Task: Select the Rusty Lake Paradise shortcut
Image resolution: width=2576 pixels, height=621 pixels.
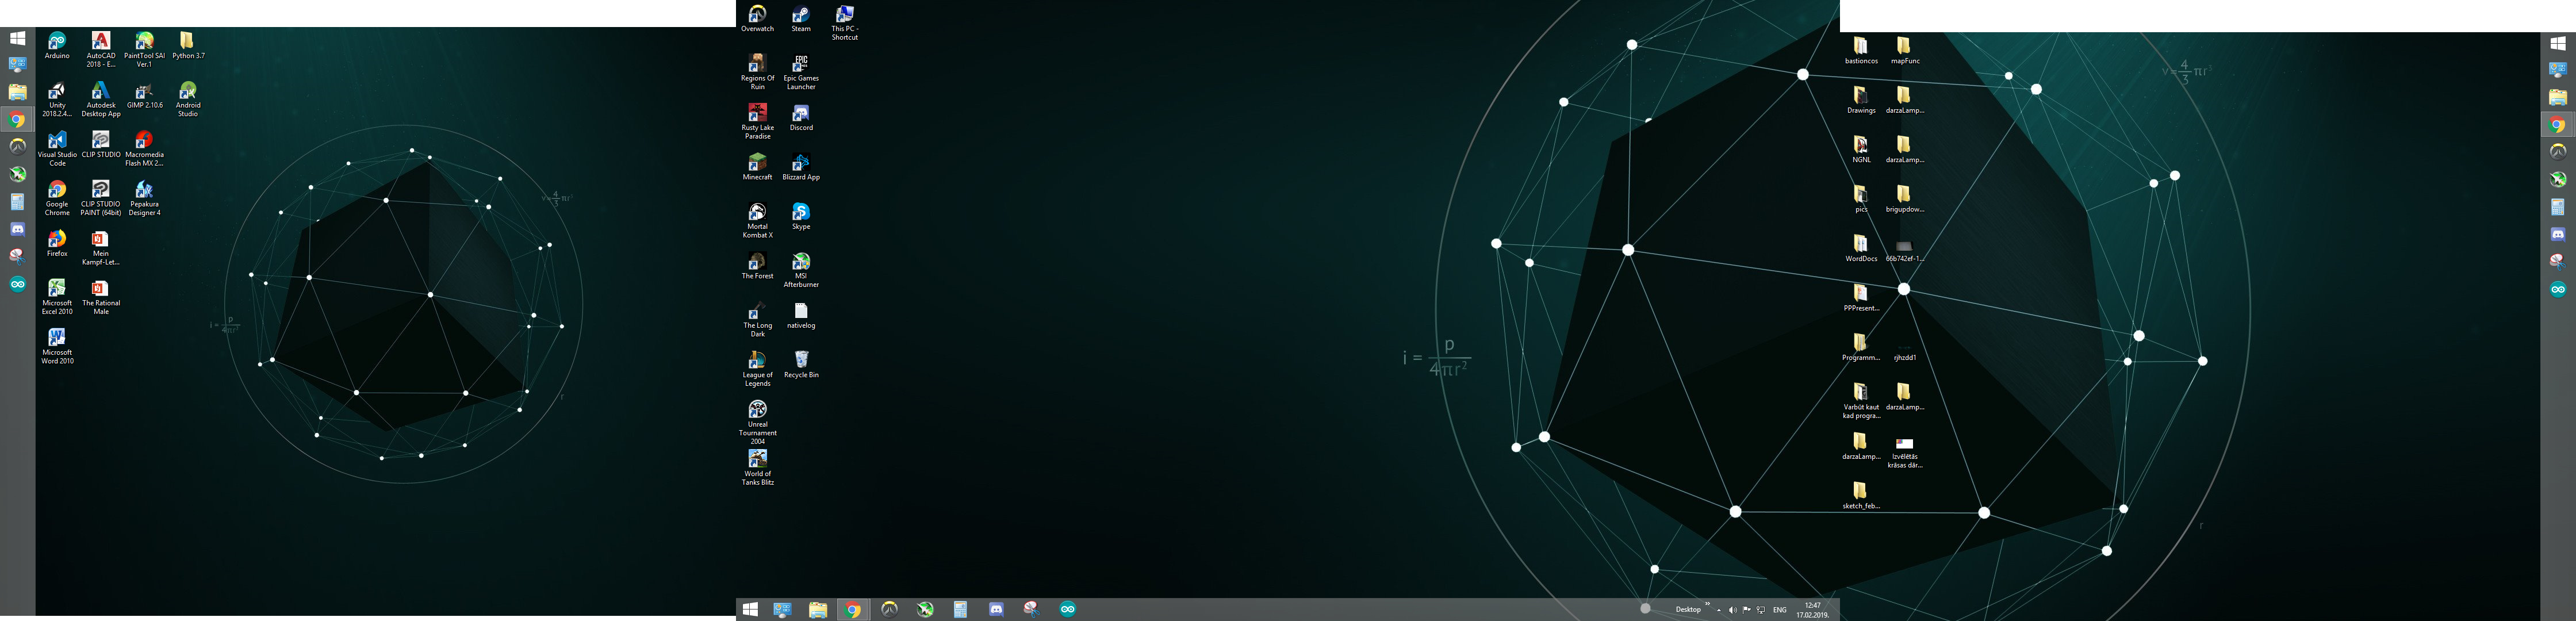Action: coord(757,121)
